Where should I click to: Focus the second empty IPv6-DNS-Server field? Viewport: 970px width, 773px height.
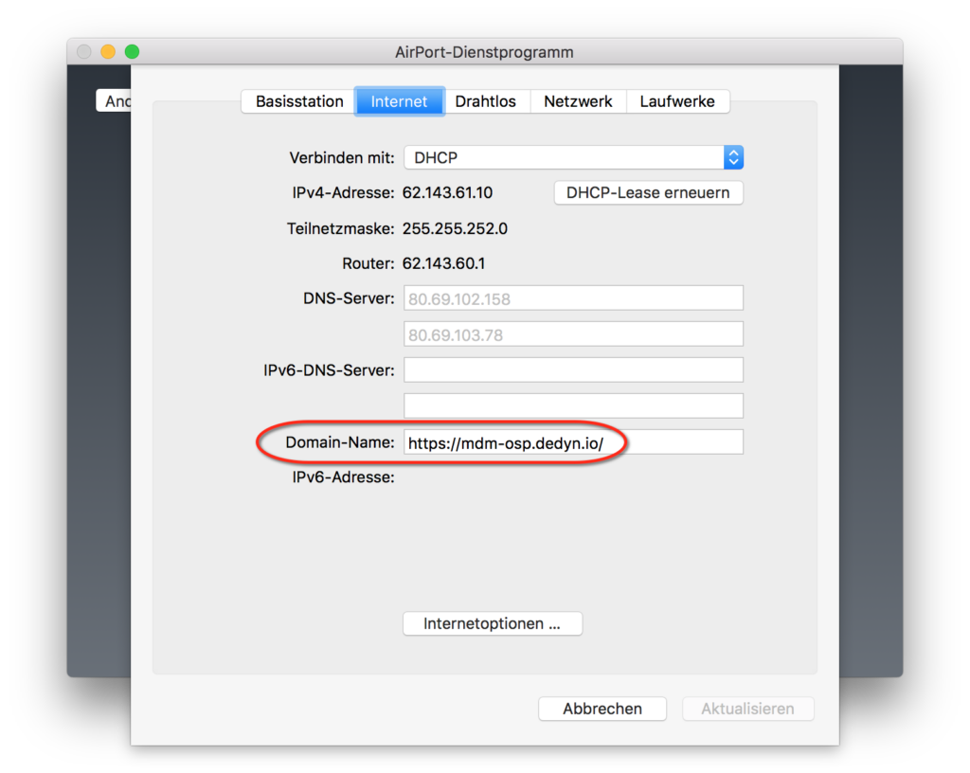[573, 406]
